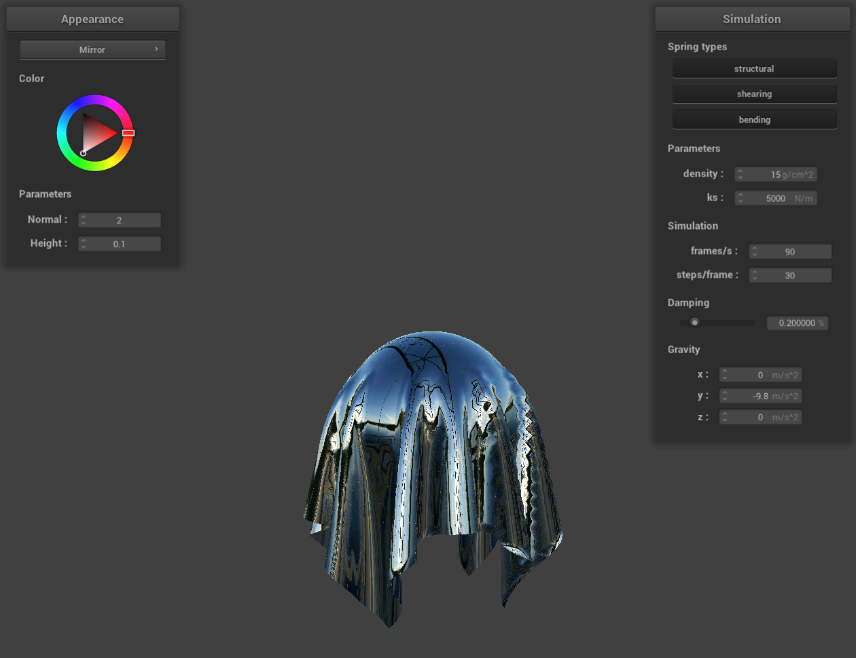
Task: Click the damping slider handle
Action: pos(694,323)
